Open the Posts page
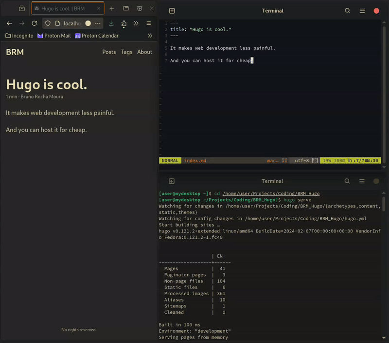 (109, 52)
